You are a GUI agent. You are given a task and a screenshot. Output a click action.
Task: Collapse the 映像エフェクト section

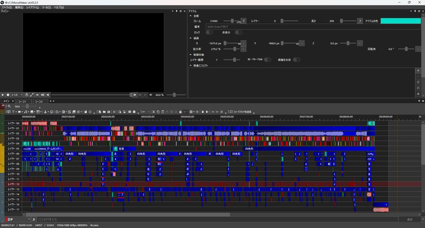tap(190, 65)
